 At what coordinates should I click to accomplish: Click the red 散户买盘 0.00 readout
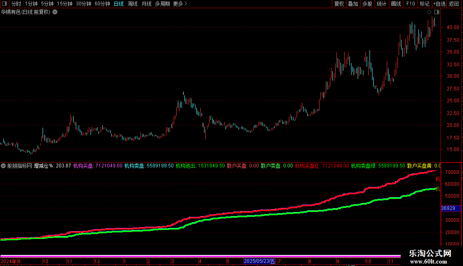[x=243, y=166]
